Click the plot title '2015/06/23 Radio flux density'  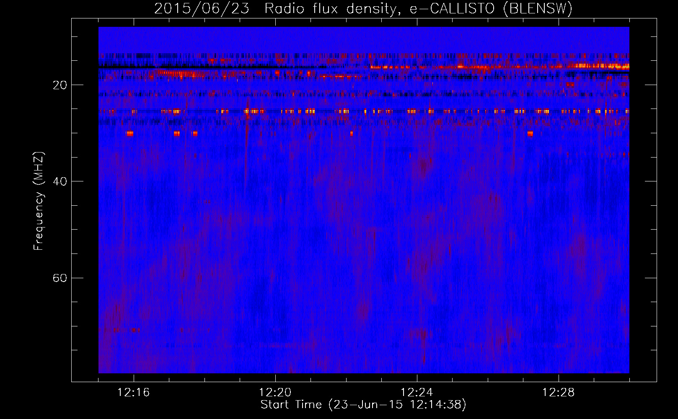click(363, 8)
